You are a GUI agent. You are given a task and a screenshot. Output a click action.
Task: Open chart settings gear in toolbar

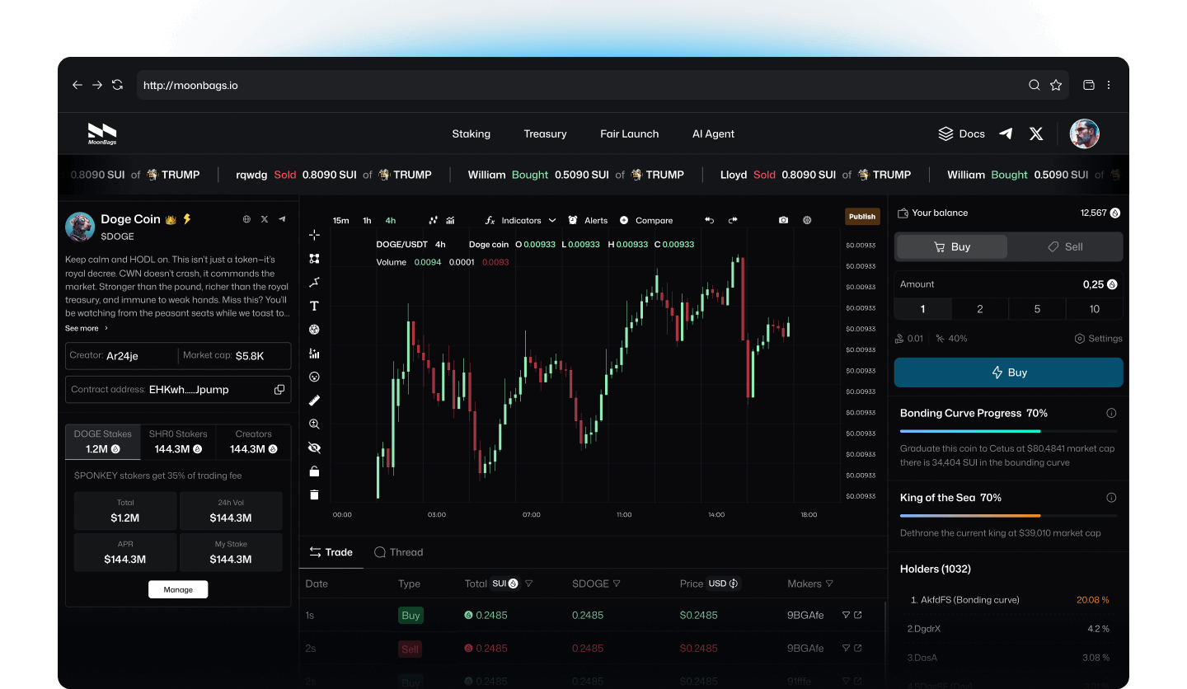pyautogui.click(x=807, y=220)
